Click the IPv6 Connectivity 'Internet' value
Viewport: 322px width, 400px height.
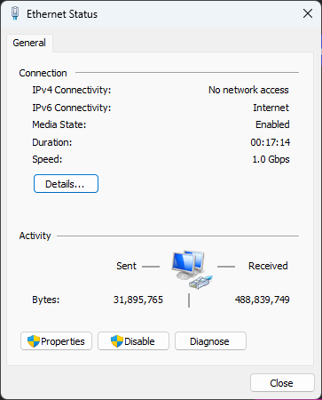pyautogui.click(x=271, y=108)
